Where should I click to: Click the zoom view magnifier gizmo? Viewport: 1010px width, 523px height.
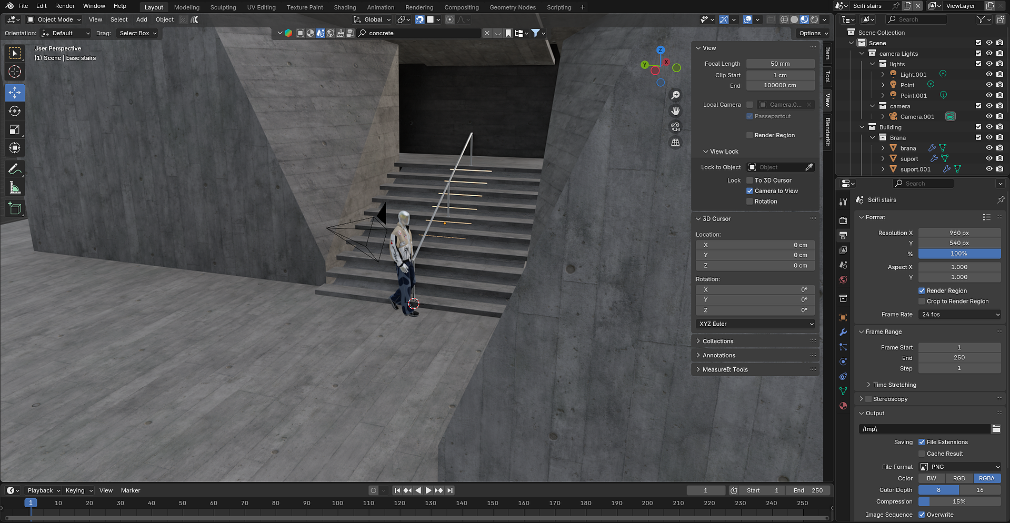tap(675, 95)
